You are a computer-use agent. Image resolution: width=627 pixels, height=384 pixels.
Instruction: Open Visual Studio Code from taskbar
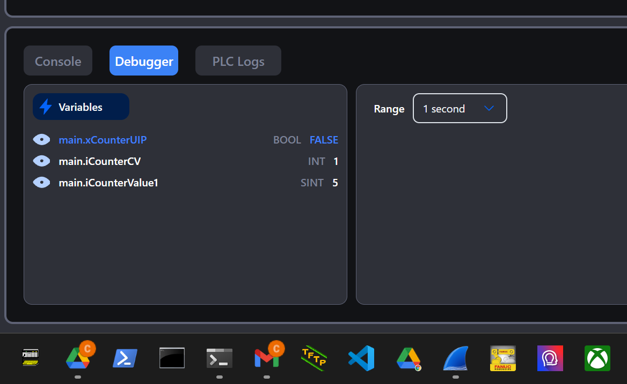pyautogui.click(x=361, y=358)
